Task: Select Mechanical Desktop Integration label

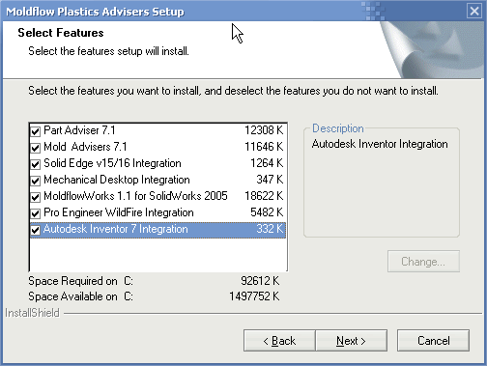Action: click(x=117, y=180)
